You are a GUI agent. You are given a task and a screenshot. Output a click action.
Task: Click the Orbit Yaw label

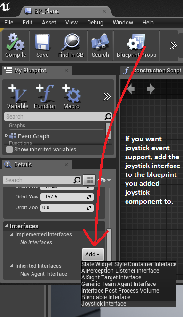[27, 197]
